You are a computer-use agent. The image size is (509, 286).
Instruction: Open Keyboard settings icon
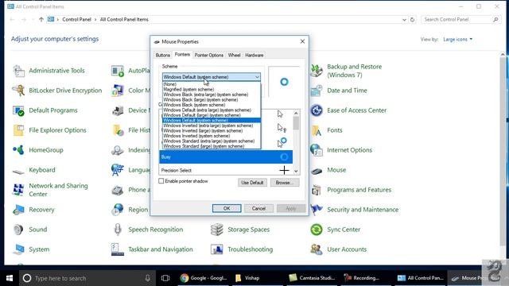(18, 171)
